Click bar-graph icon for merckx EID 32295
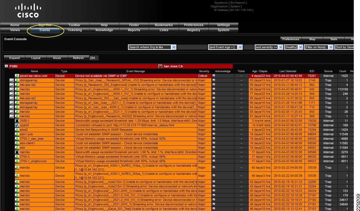This screenshot has height=211, width=360. 17,182
